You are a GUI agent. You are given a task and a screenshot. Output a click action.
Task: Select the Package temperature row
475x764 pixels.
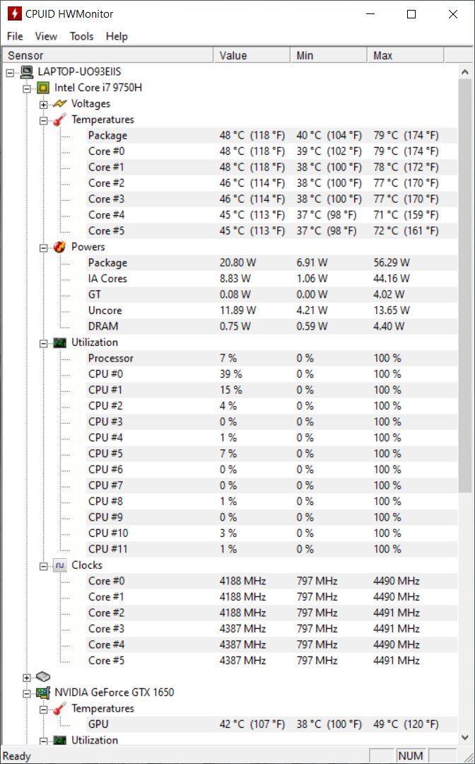click(x=107, y=135)
